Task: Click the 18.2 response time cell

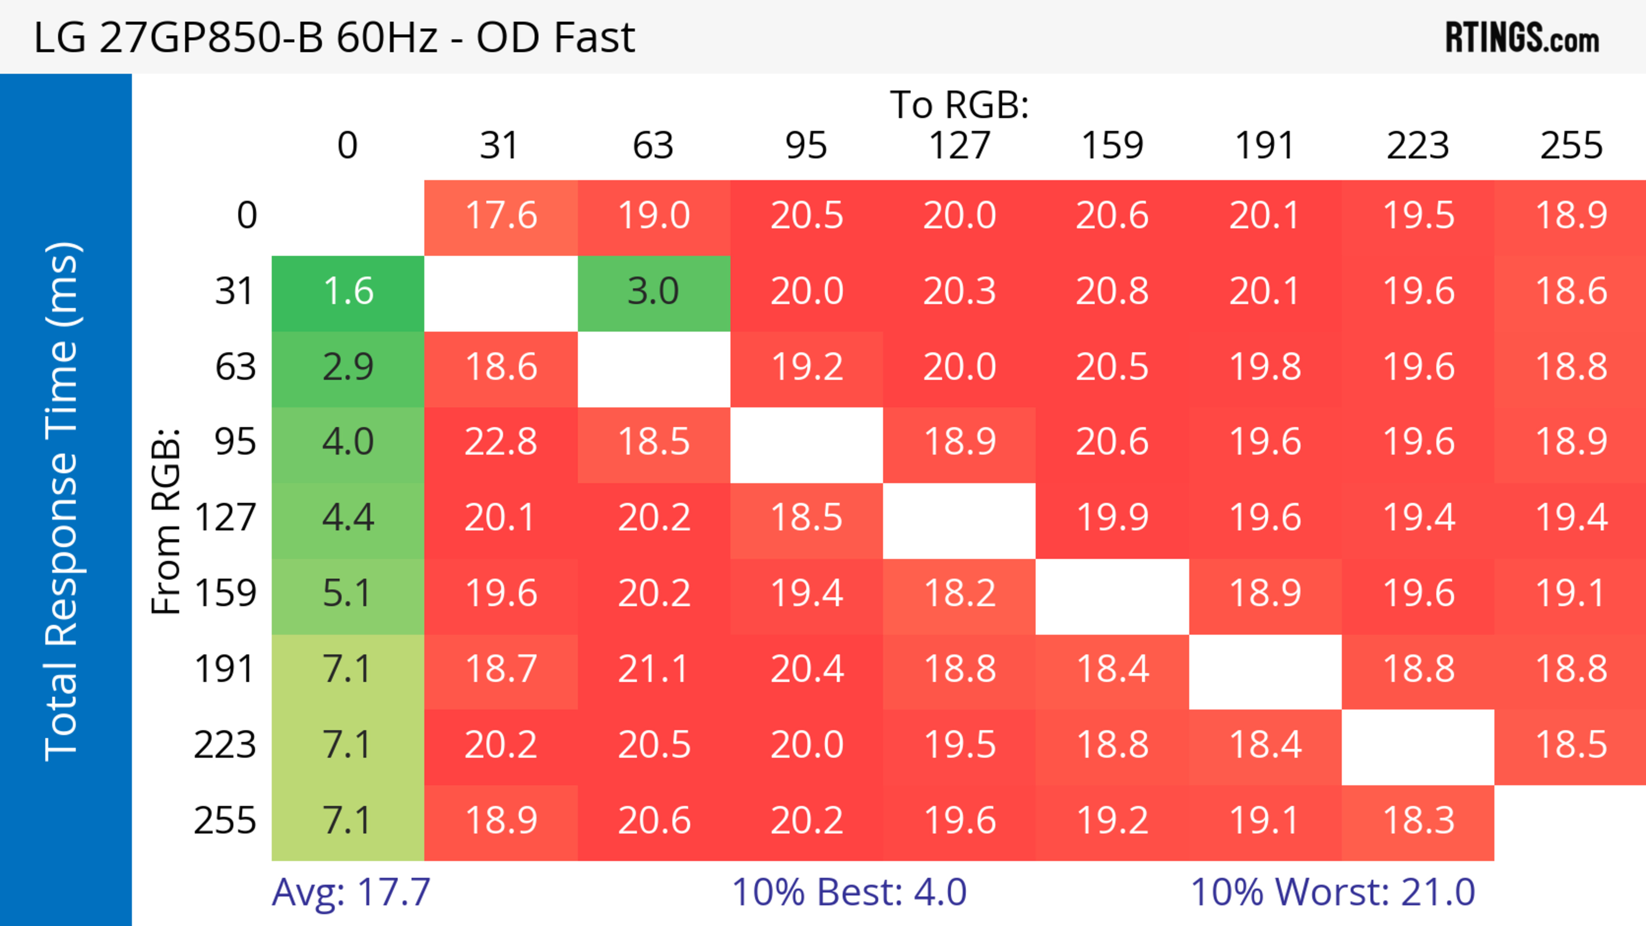Action: [x=959, y=594]
